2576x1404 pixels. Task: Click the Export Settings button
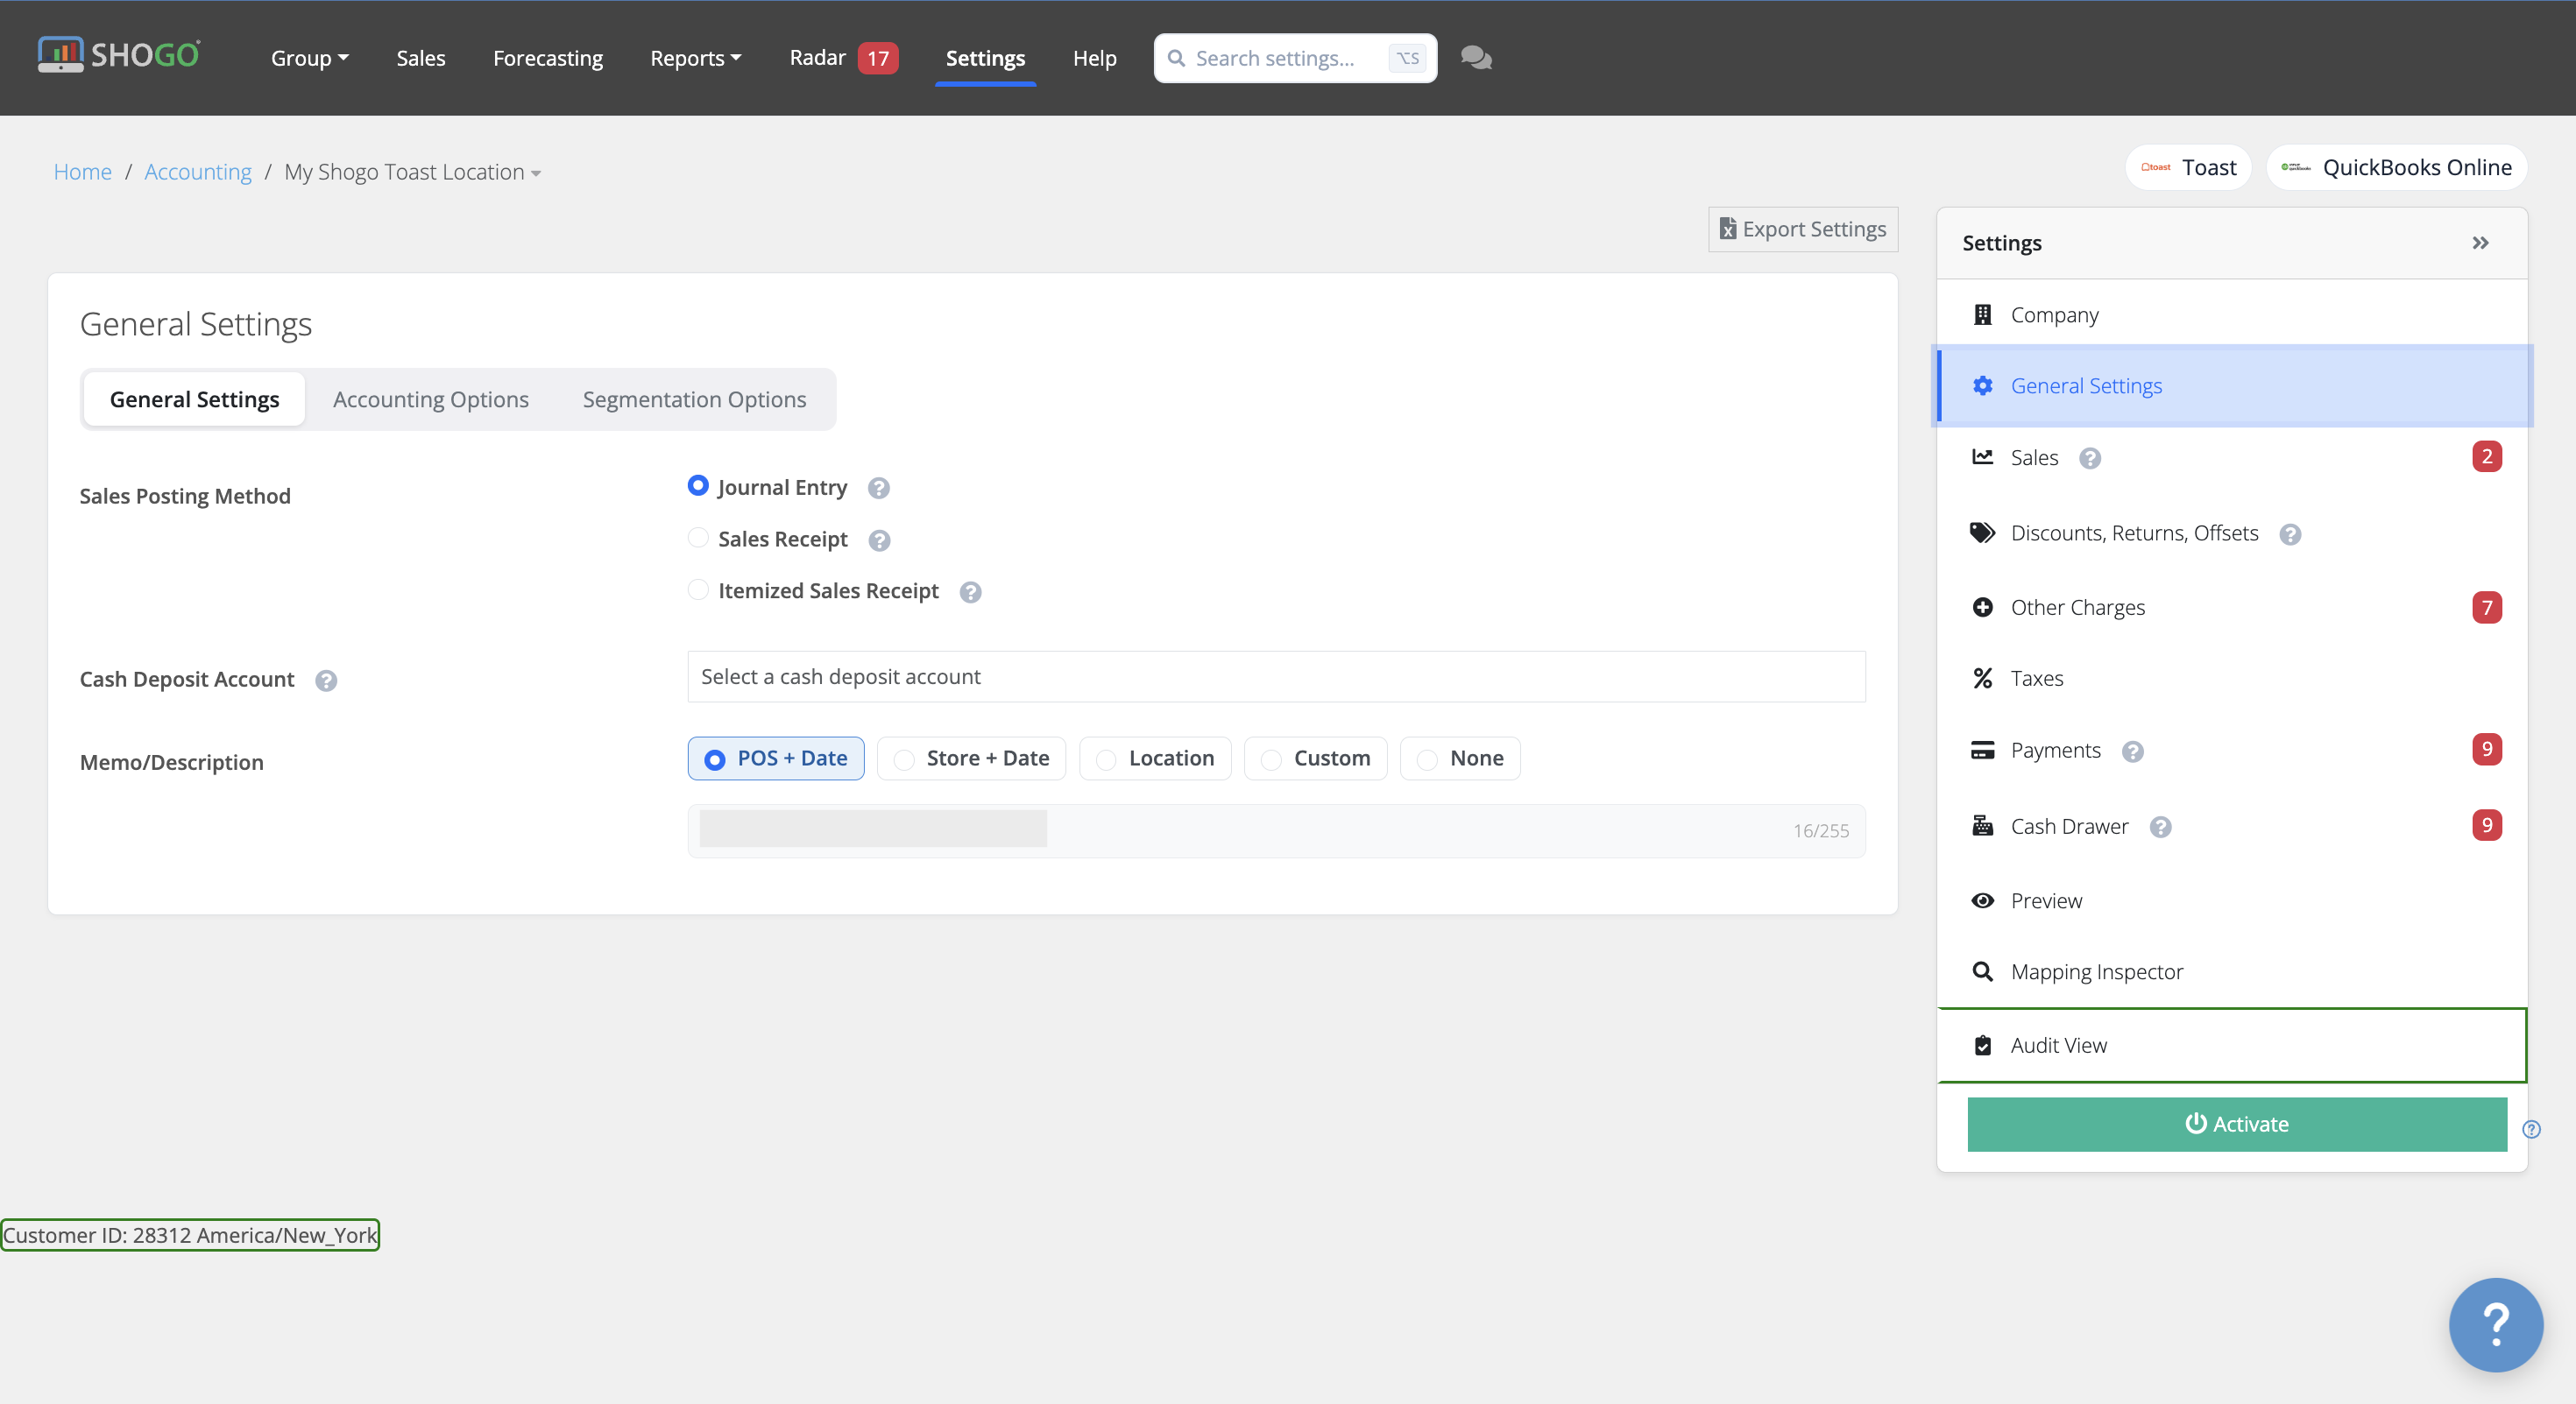(x=1803, y=229)
